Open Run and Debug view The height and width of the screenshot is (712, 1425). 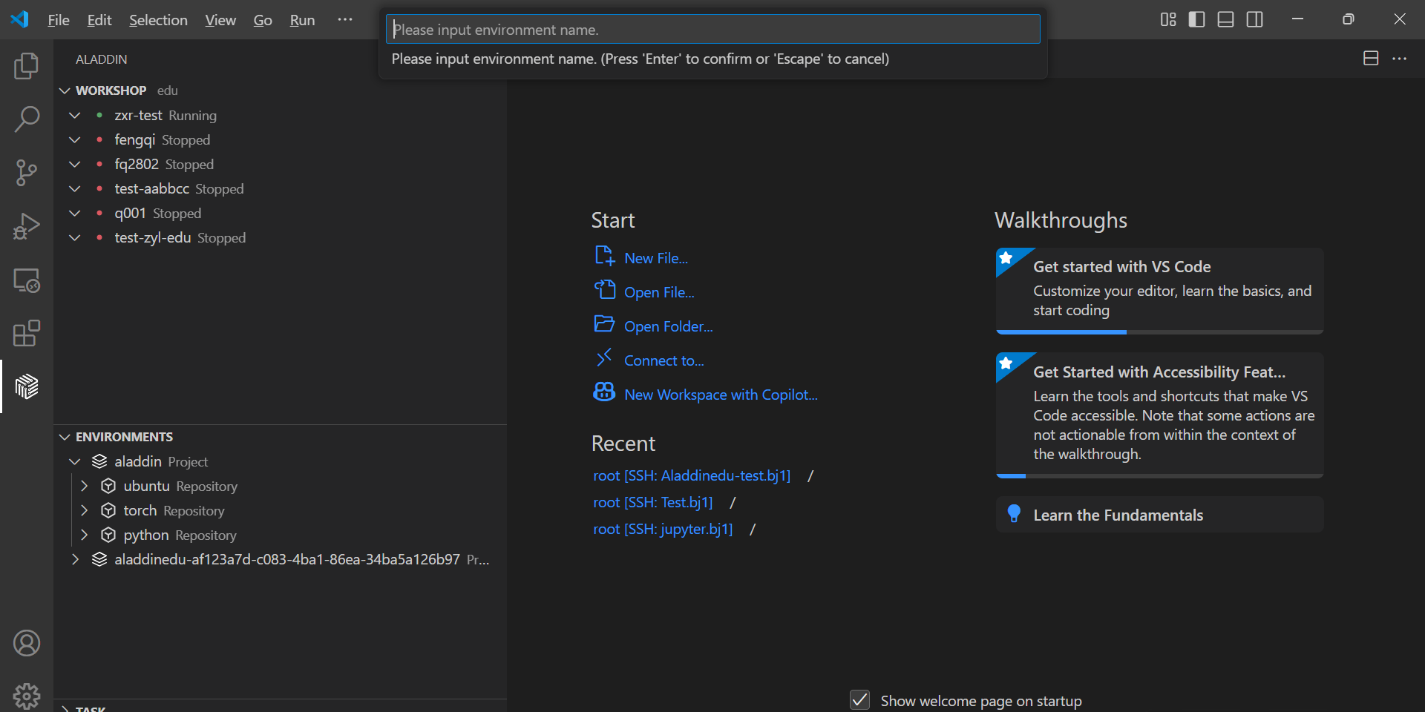pos(26,226)
